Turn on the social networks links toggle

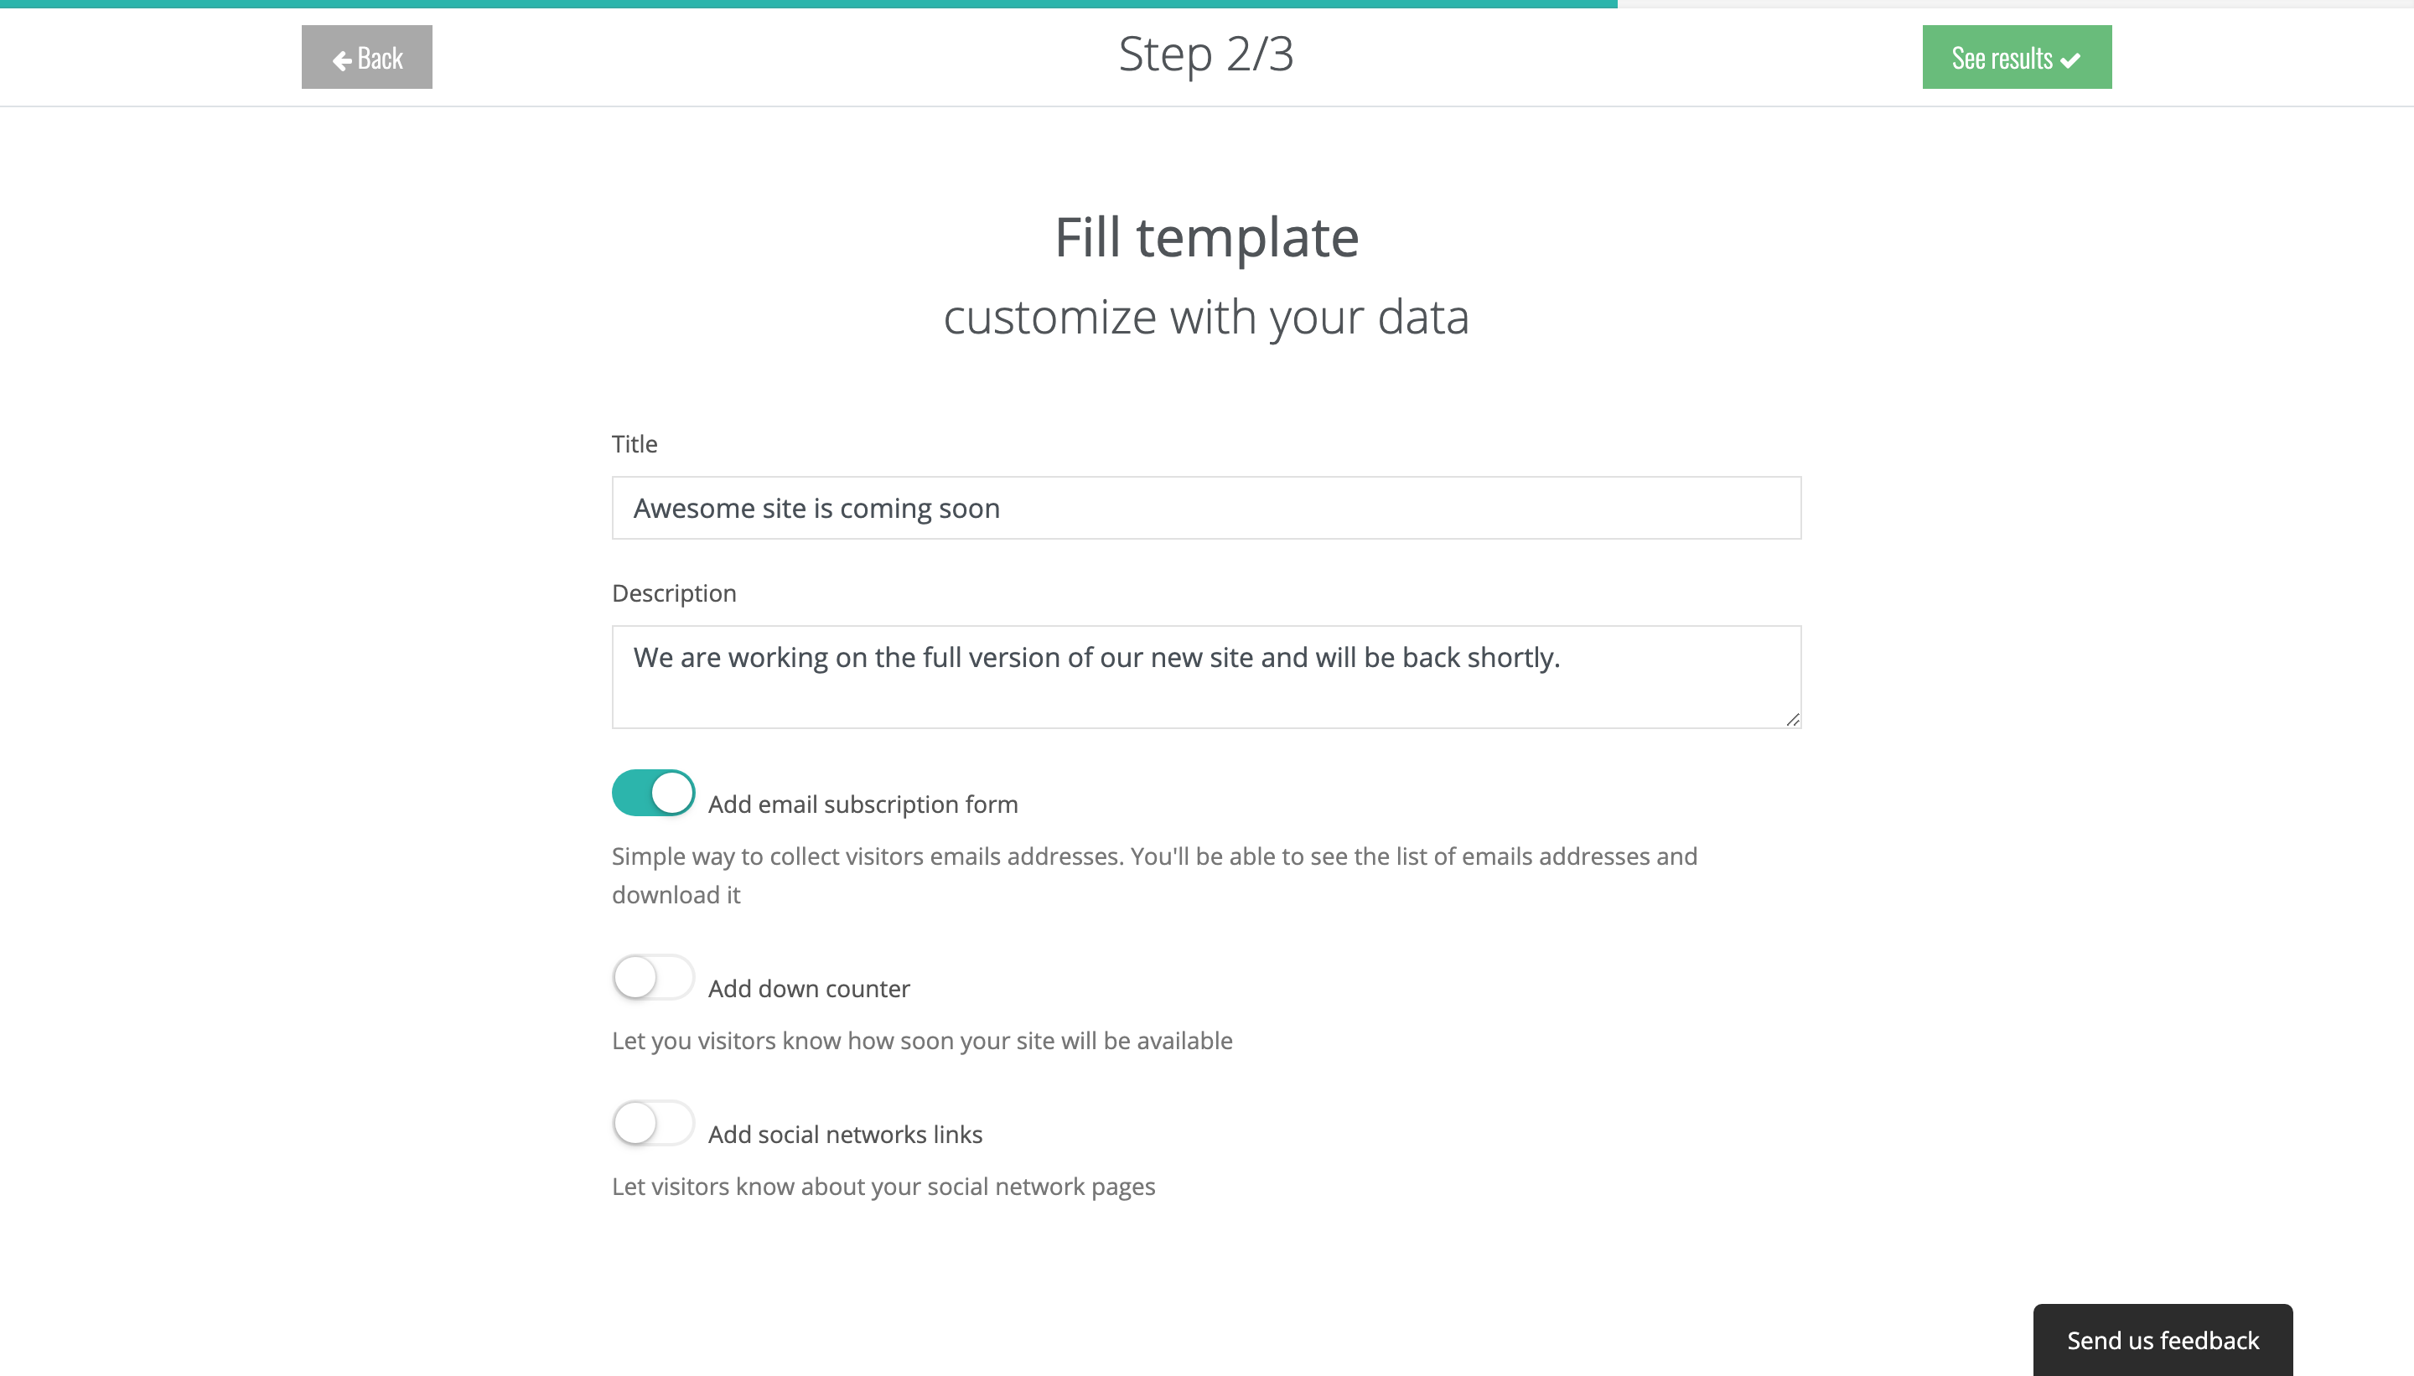coord(653,1123)
